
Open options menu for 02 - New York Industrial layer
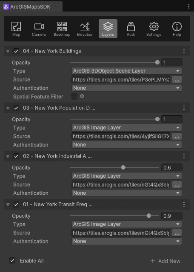tap(184, 156)
